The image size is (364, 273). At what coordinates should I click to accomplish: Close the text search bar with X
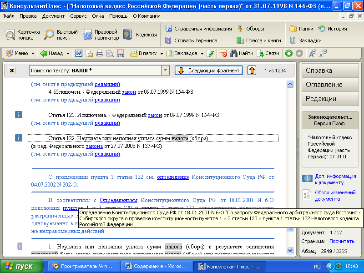click(12, 71)
